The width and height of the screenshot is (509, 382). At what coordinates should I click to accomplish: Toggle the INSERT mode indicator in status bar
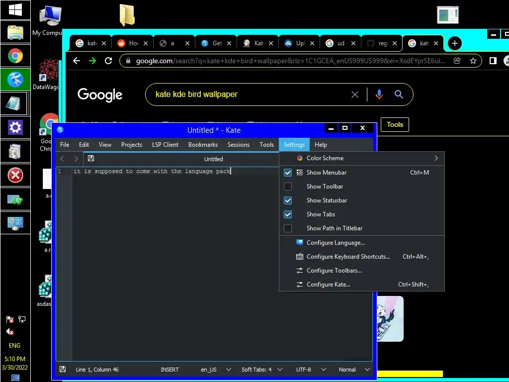[170, 370]
